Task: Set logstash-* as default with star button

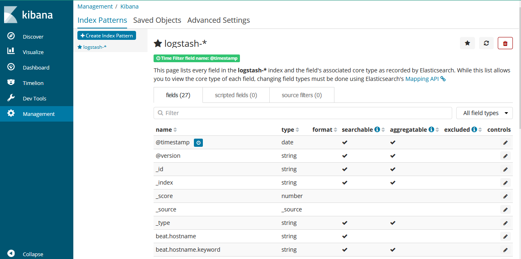Action: [x=467, y=43]
